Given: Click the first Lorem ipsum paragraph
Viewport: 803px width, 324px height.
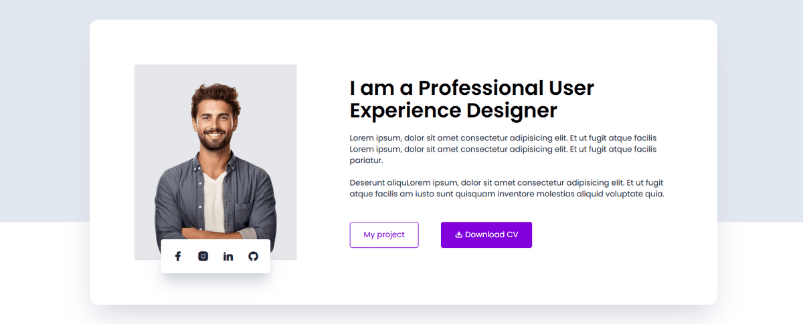Looking at the screenshot, I should (503, 150).
